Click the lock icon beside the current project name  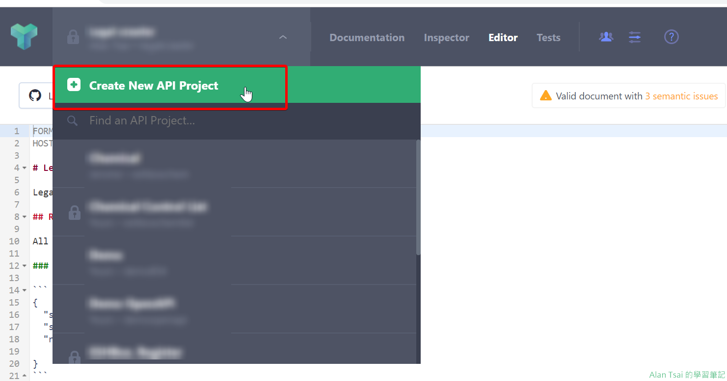pos(73,37)
